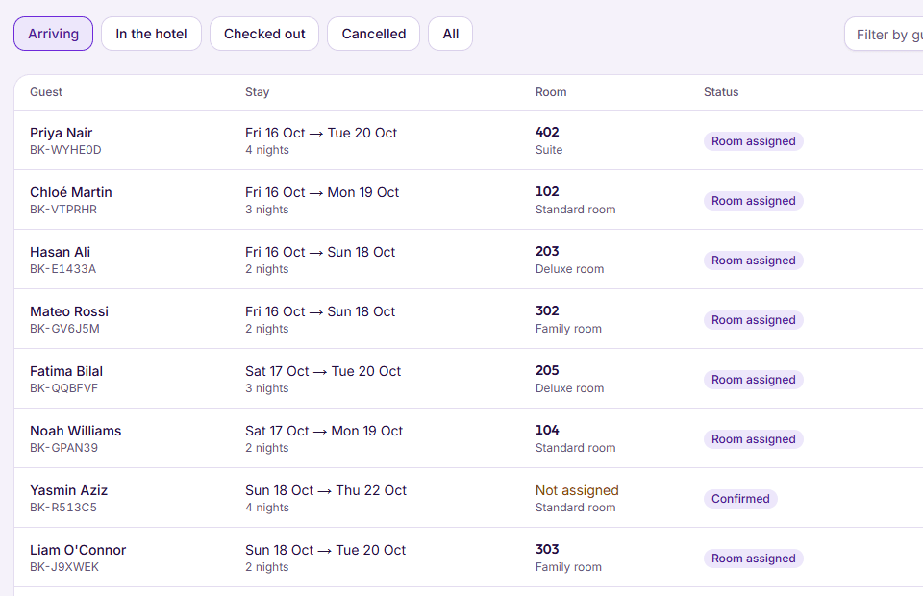Switch to the All bookings tab

450,34
